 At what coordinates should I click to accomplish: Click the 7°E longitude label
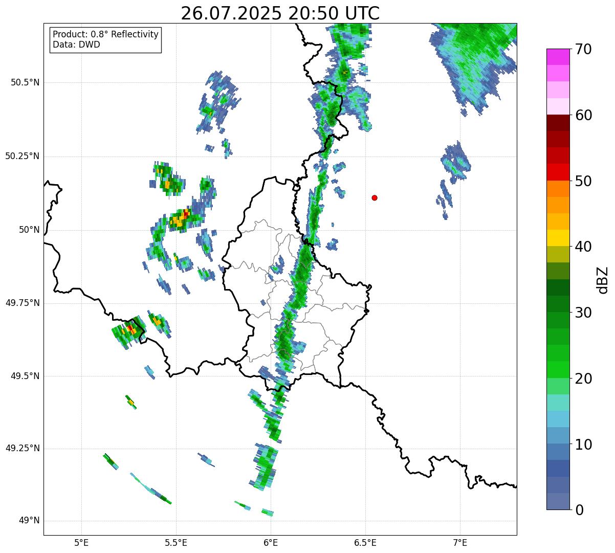click(460, 543)
